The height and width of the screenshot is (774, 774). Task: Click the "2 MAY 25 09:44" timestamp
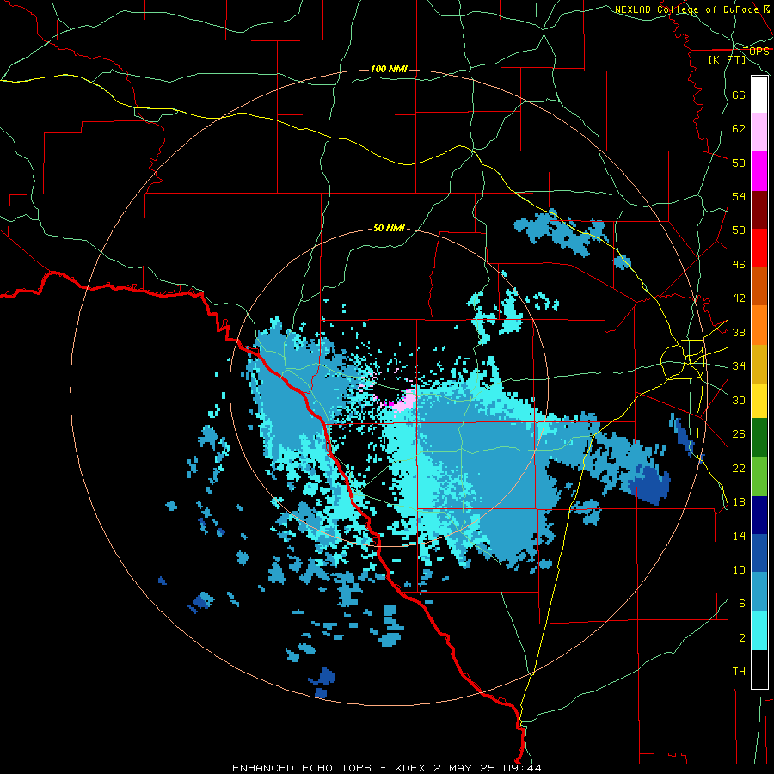[488, 768]
